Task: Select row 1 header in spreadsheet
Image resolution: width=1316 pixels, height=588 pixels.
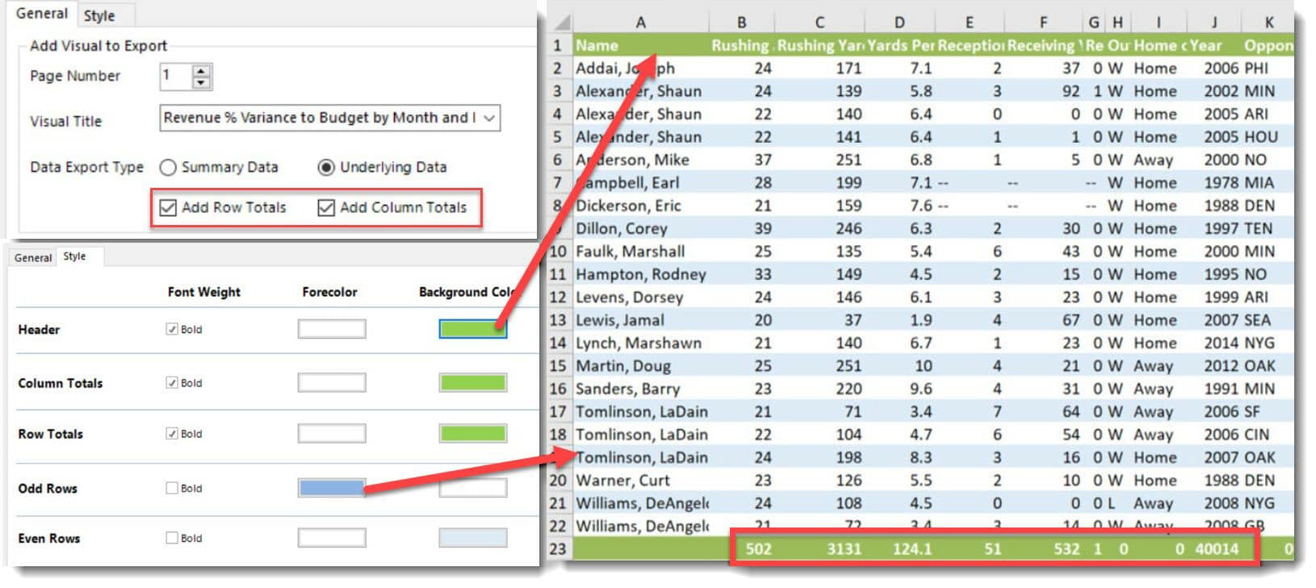Action: (559, 45)
